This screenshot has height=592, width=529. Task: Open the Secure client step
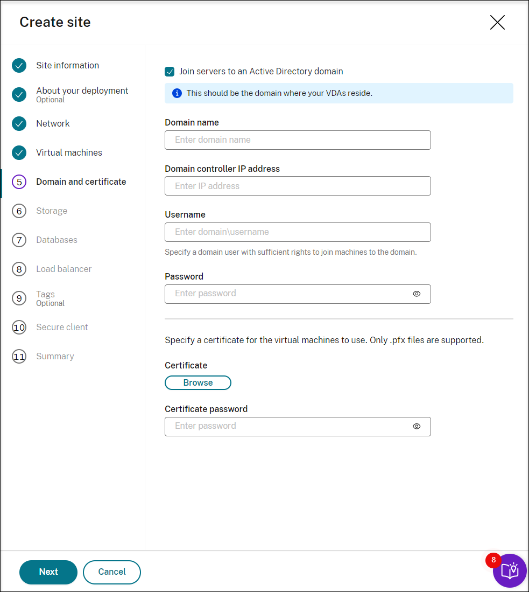pyautogui.click(x=62, y=328)
